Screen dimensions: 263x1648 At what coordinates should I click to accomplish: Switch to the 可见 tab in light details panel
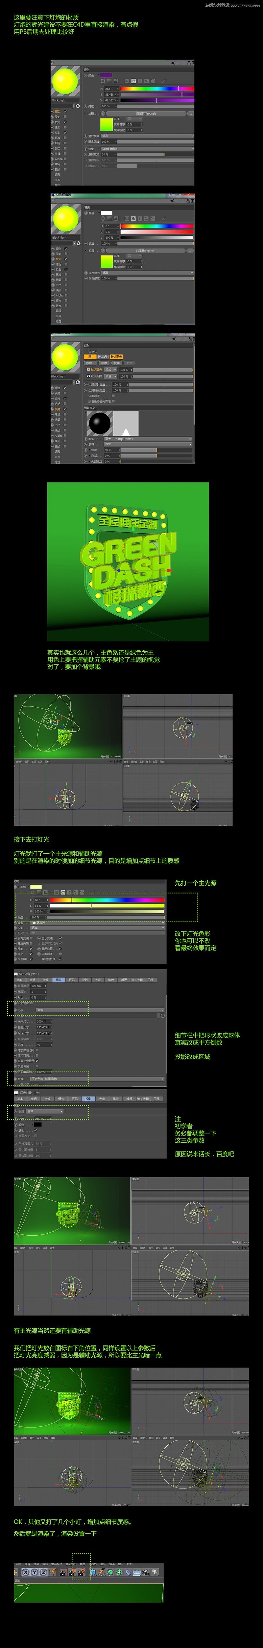tap(71, 980)
